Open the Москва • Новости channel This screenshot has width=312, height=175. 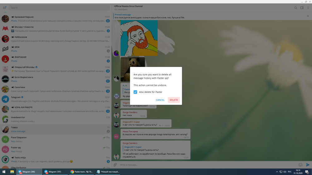click(x=56, y=29)
